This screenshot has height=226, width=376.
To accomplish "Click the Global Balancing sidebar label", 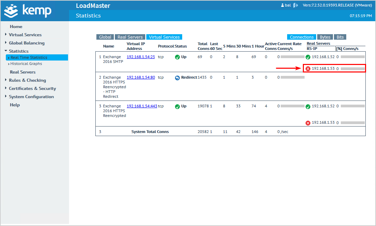I will (27, 43).
